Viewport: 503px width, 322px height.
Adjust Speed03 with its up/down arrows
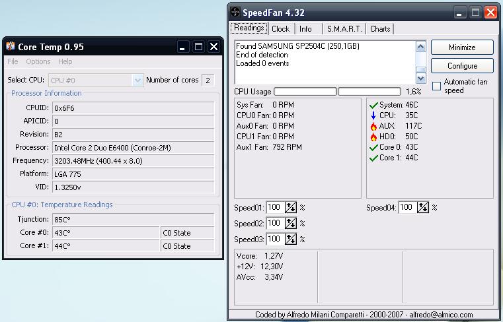pyautogui.click(x=291, y=239)
